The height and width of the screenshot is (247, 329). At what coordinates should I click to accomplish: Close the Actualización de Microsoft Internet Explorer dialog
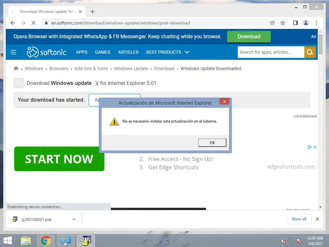[x=224, y=101]
